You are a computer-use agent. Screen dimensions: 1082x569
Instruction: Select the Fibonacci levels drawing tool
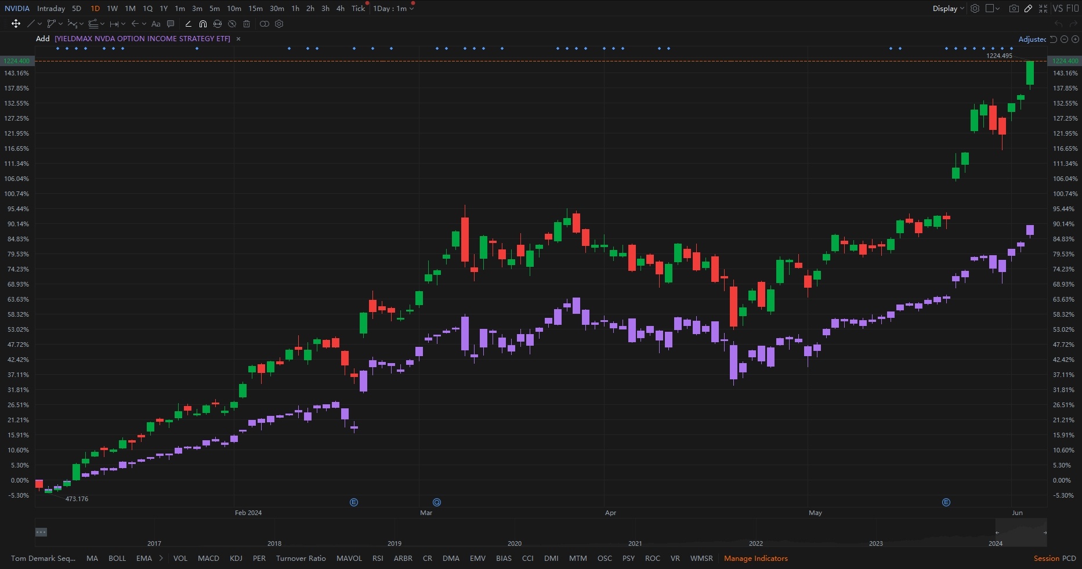pos(93,24)
